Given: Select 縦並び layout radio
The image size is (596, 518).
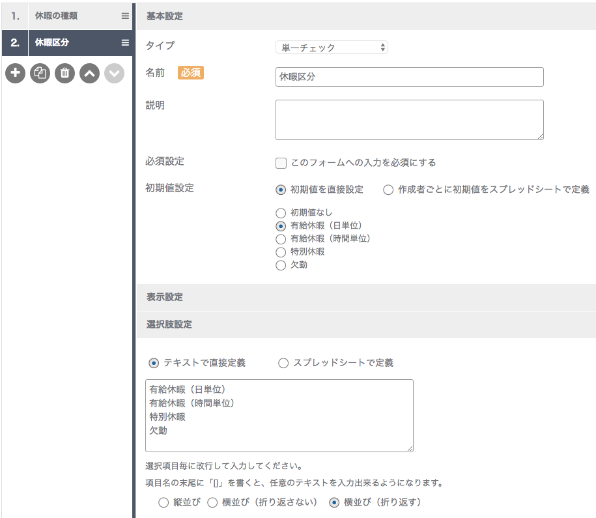Looking at the screenshot, I should (x=163, y=502).
